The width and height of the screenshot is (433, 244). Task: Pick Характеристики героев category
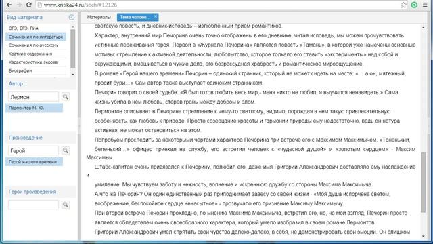tap(36, 62)
